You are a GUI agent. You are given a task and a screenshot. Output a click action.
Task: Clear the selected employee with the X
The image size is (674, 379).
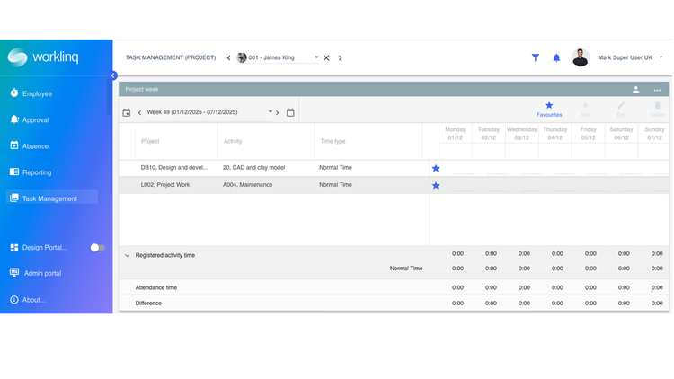pos(326,58)
